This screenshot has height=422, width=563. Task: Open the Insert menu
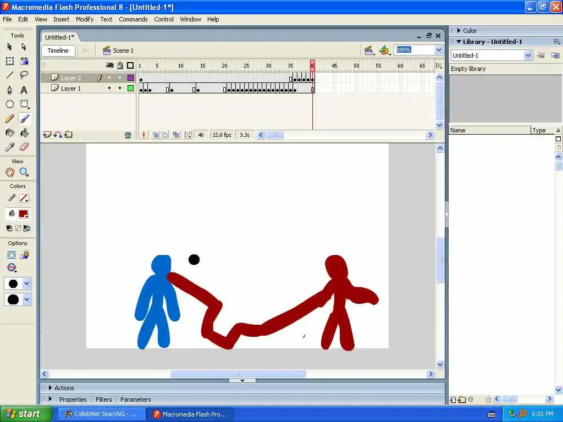click(62, 19)
